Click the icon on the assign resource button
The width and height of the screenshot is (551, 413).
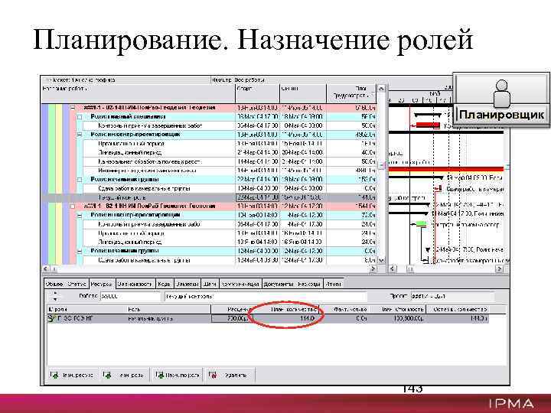[x=54, y=375]
